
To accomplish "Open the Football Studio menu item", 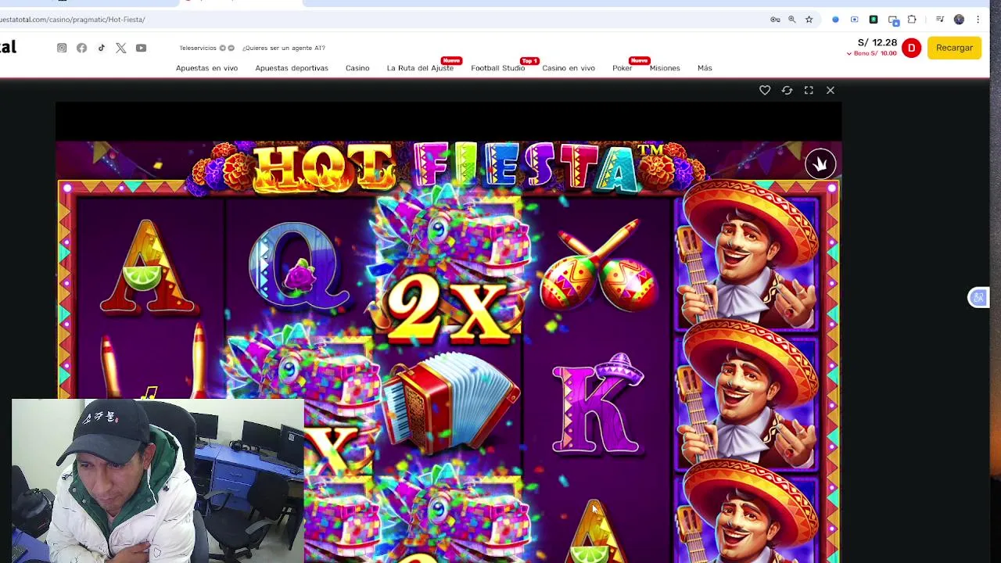I will point(497,68).
